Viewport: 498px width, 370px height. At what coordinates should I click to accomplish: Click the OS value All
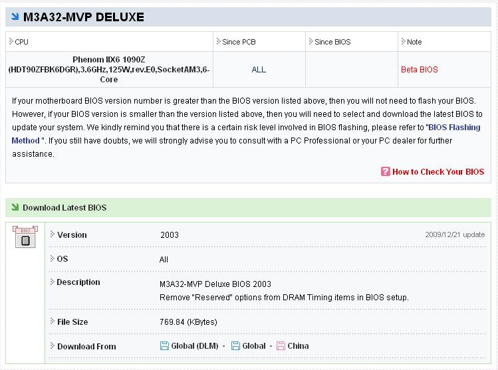click(x=164, y=260)
